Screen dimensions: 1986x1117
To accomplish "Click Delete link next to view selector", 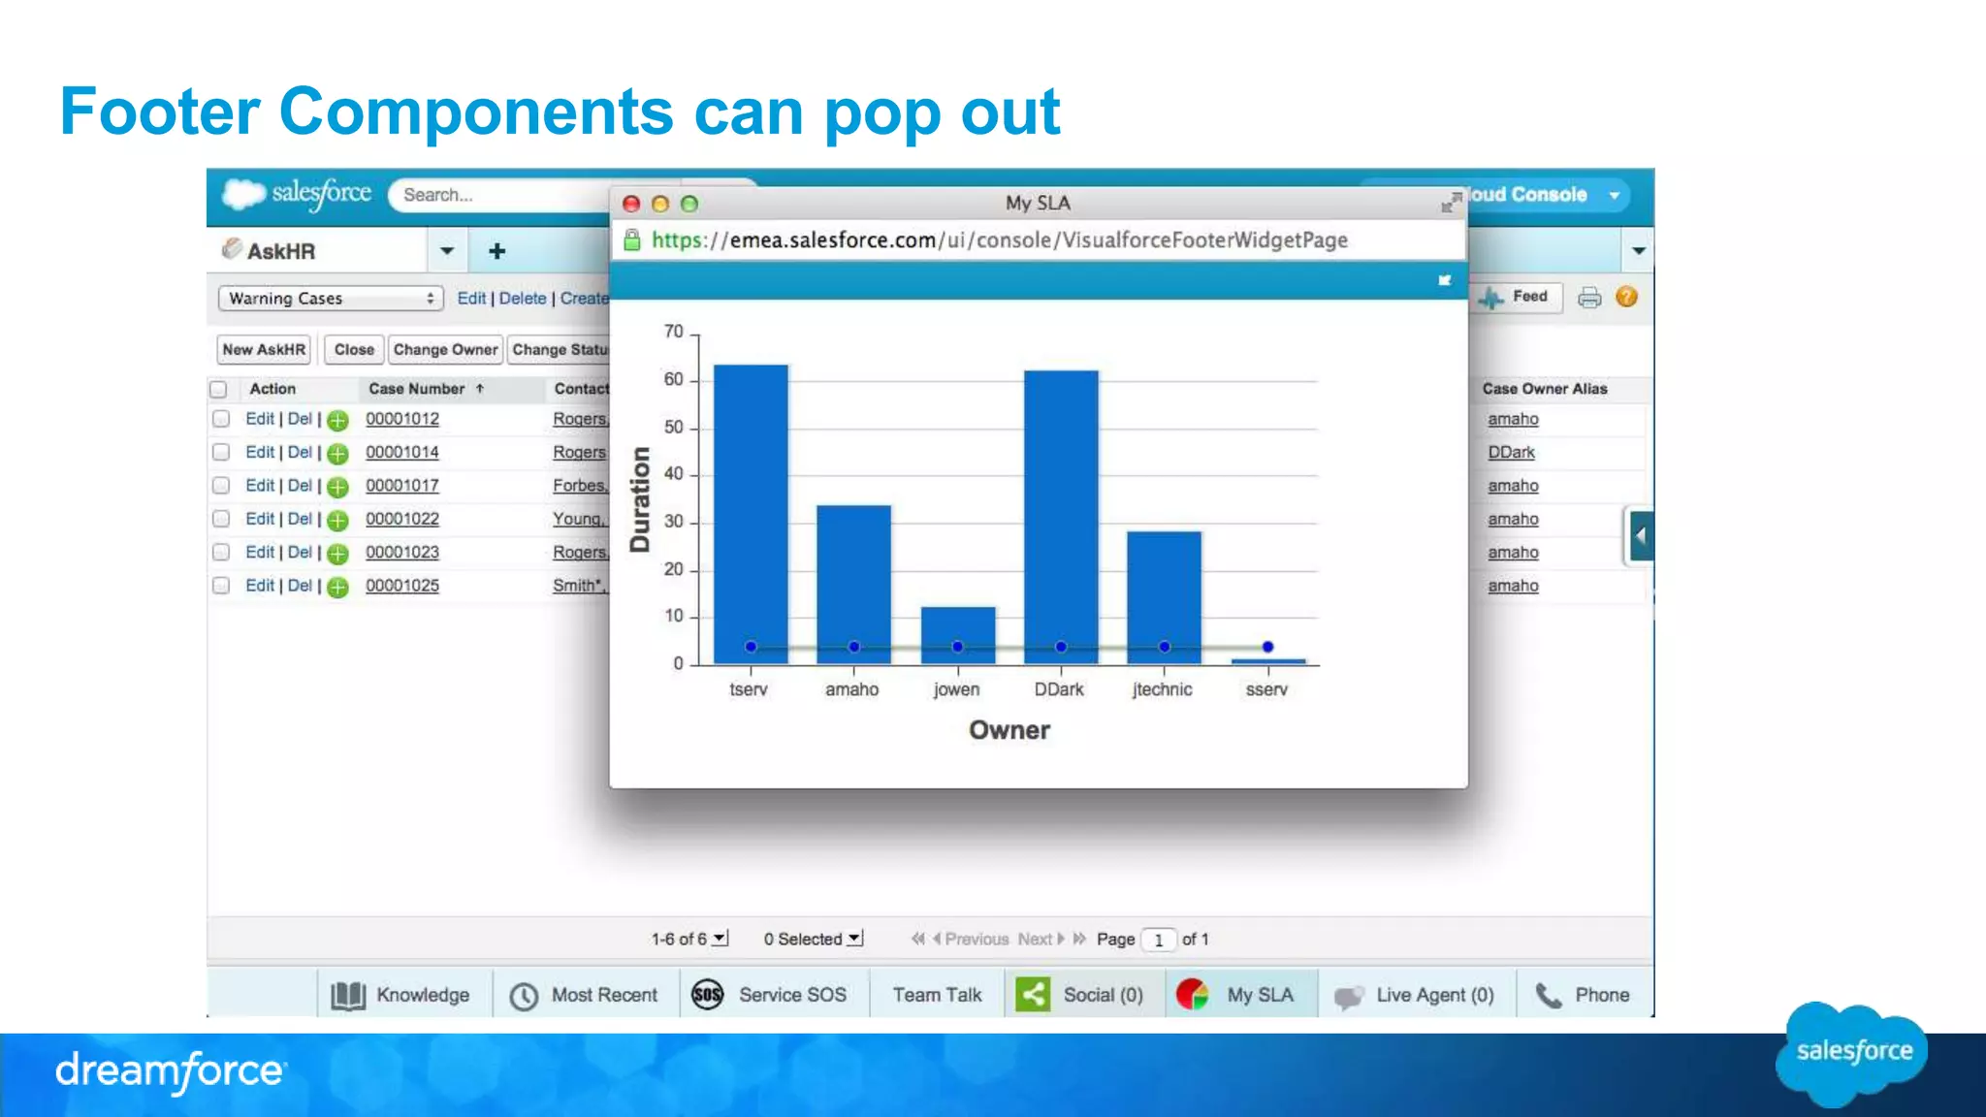I will [523, 299].
